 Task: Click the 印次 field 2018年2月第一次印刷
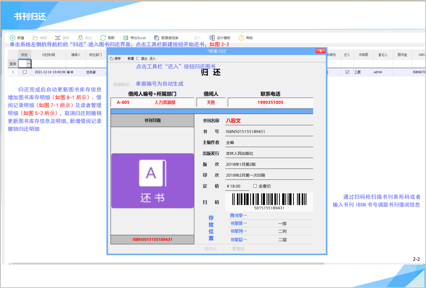click(x=269, y=175)
